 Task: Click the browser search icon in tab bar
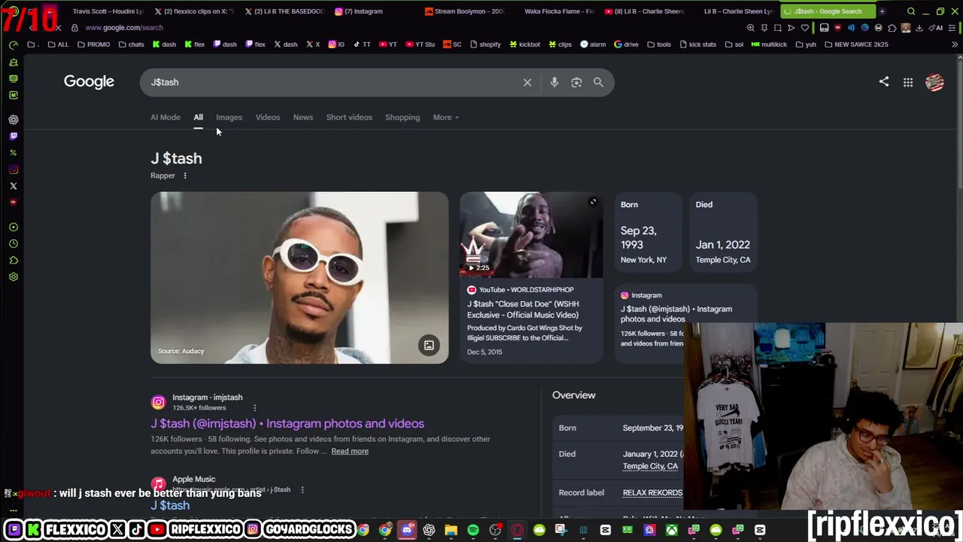pos(911,11)
